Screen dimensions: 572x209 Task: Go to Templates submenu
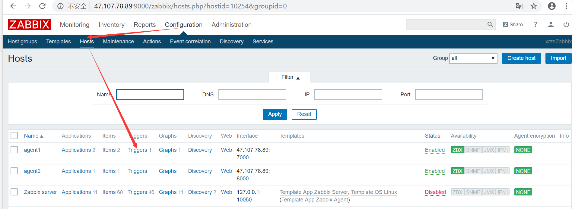pos(59,42)
